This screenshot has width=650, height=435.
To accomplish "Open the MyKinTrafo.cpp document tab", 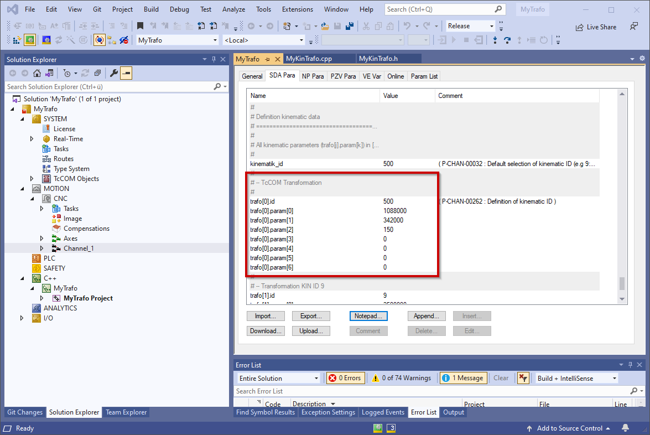I will pos(309,59).
